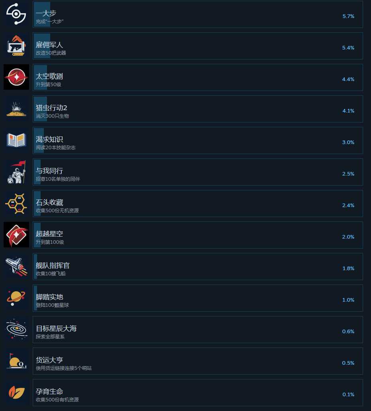Select the 太空歌剧 red star badge icon
The width and height of the screenshot is (371, 411).
coord(16,77)
